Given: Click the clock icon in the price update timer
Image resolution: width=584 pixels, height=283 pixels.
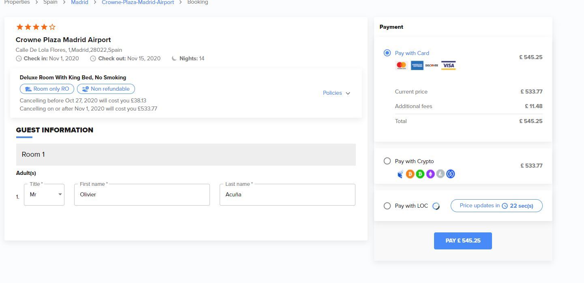Looking at the screenshot, I should (x=505, y=206).
